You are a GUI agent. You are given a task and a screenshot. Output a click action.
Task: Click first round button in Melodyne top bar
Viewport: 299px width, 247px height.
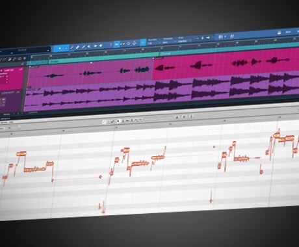coord(177,117)
